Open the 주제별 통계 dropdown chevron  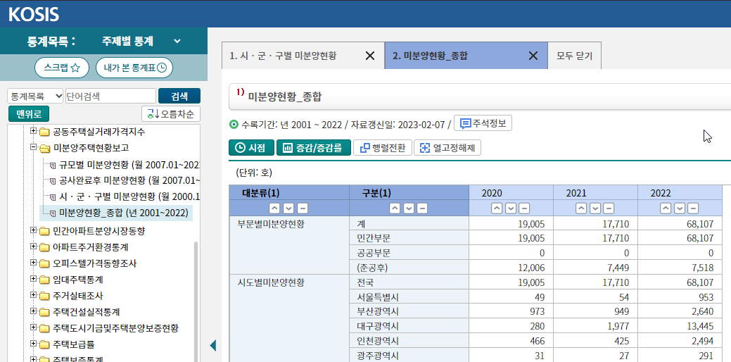pyautogui.click(x=177, y=41)
